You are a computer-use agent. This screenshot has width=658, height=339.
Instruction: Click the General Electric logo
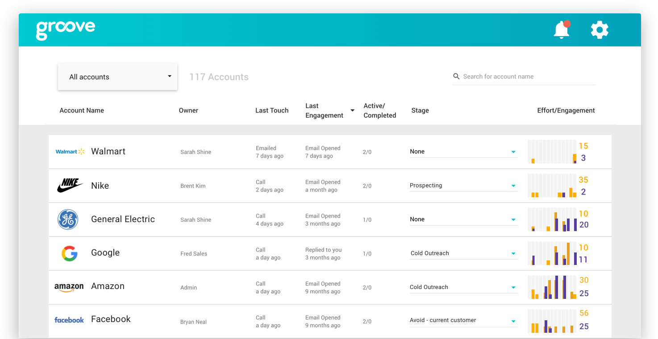[68, 219]
